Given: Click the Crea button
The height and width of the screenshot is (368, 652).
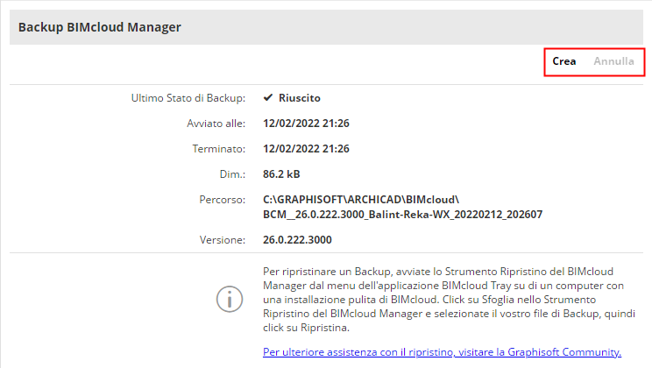Looking at the screenshot, I should (x=563, y=61).
